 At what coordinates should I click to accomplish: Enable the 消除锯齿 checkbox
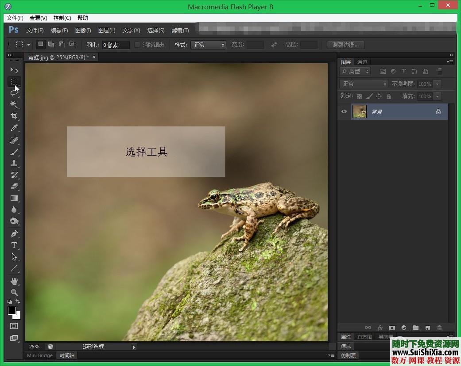click(x=137, y=44)
